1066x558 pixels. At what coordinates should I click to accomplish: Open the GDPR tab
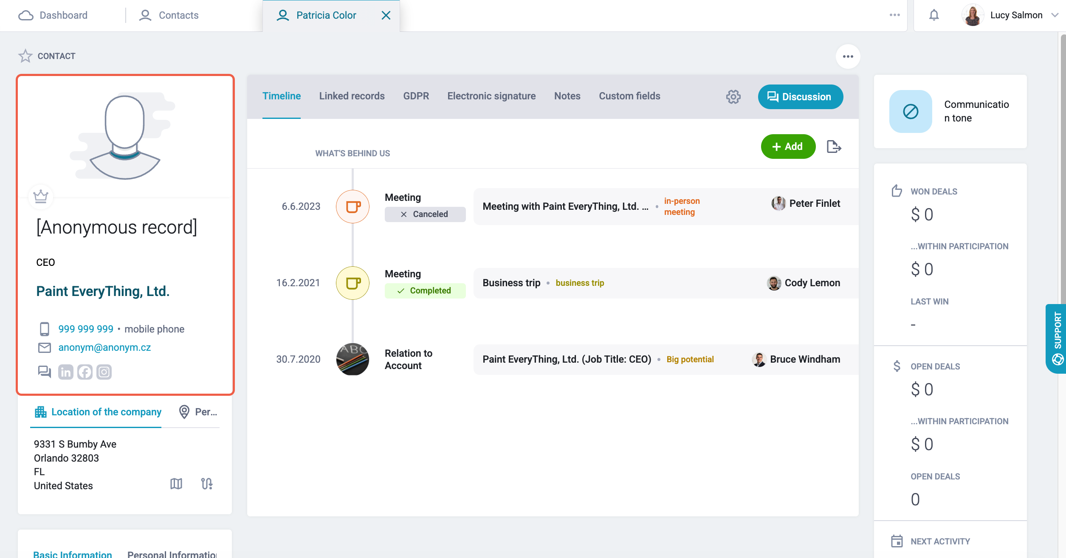point(416,96)
